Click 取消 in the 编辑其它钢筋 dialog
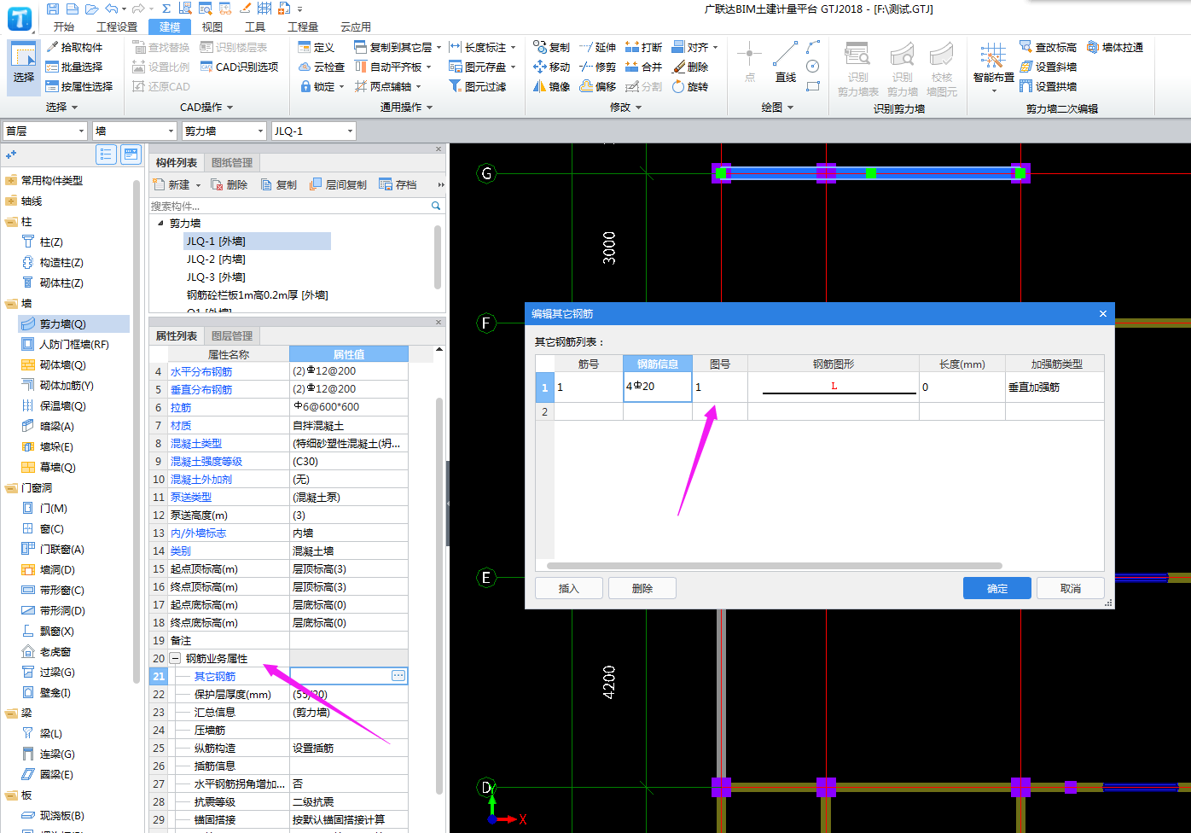1191x833 pixels. pos(1071,588)
